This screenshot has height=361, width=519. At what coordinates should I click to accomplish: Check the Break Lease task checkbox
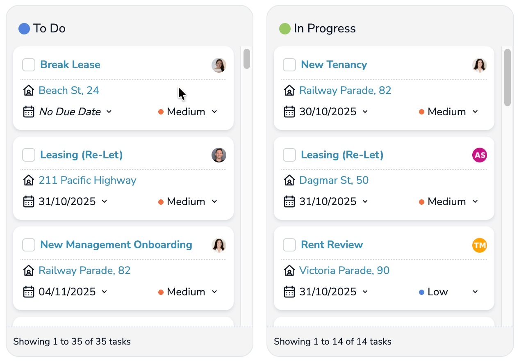coord(28,64)
